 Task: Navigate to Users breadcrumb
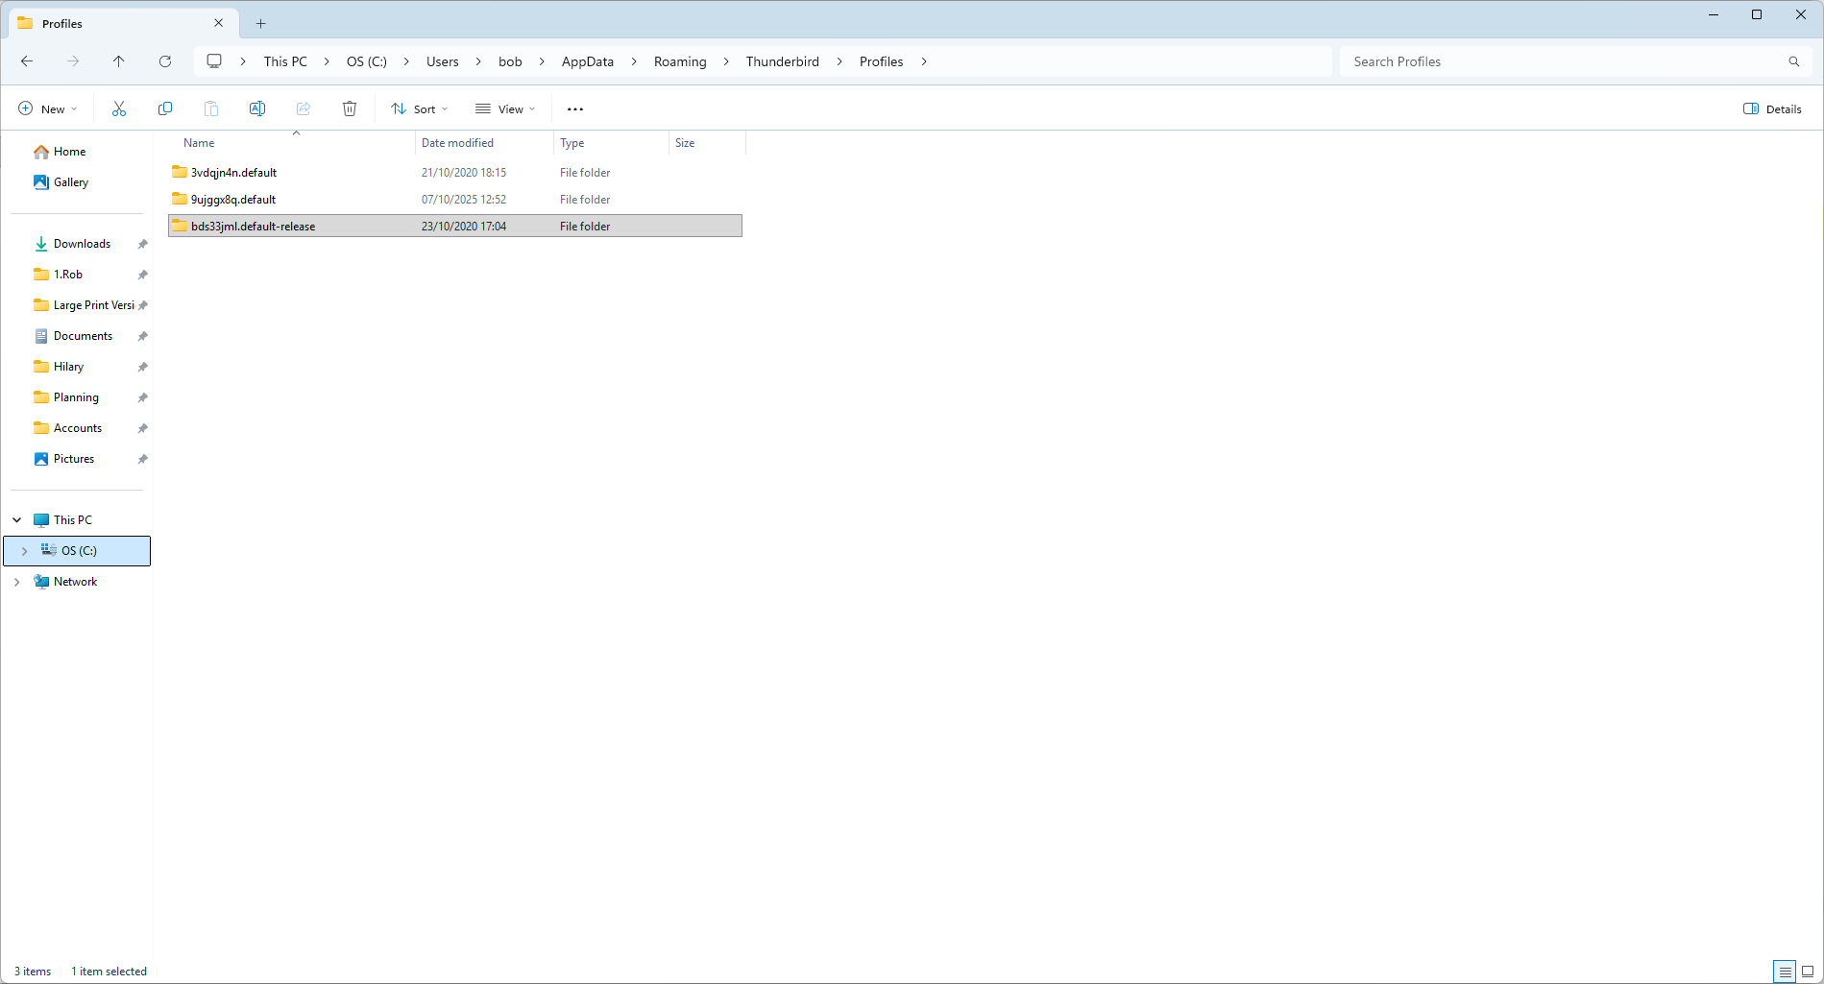coord(443,61)
